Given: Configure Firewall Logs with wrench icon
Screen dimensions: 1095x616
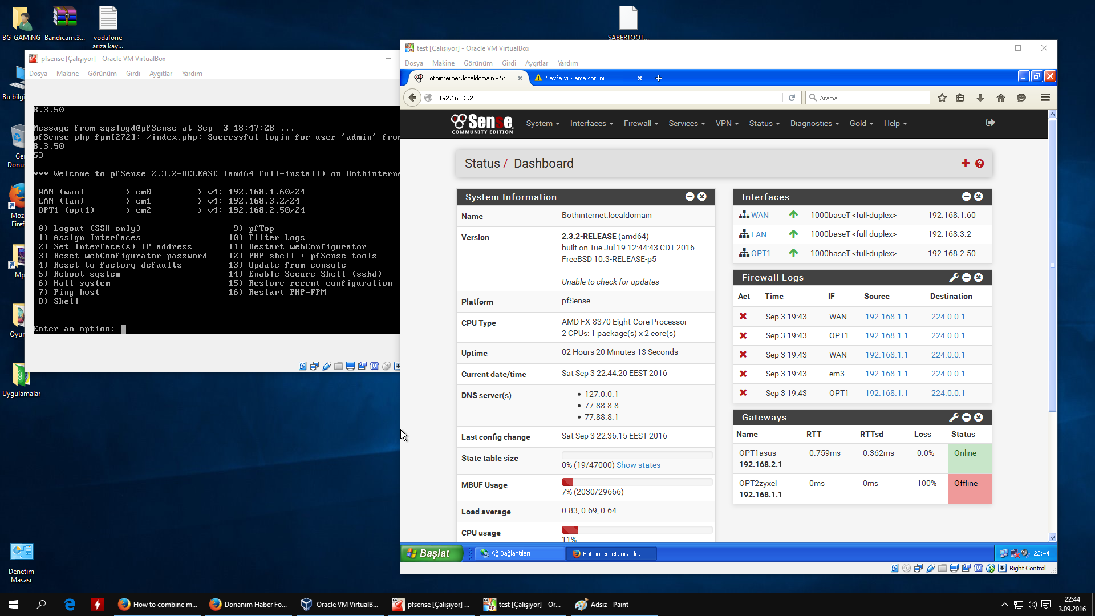Looking at the screenshot, I should click(954, 278).
